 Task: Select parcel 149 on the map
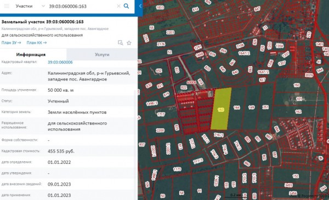point(251,107)
